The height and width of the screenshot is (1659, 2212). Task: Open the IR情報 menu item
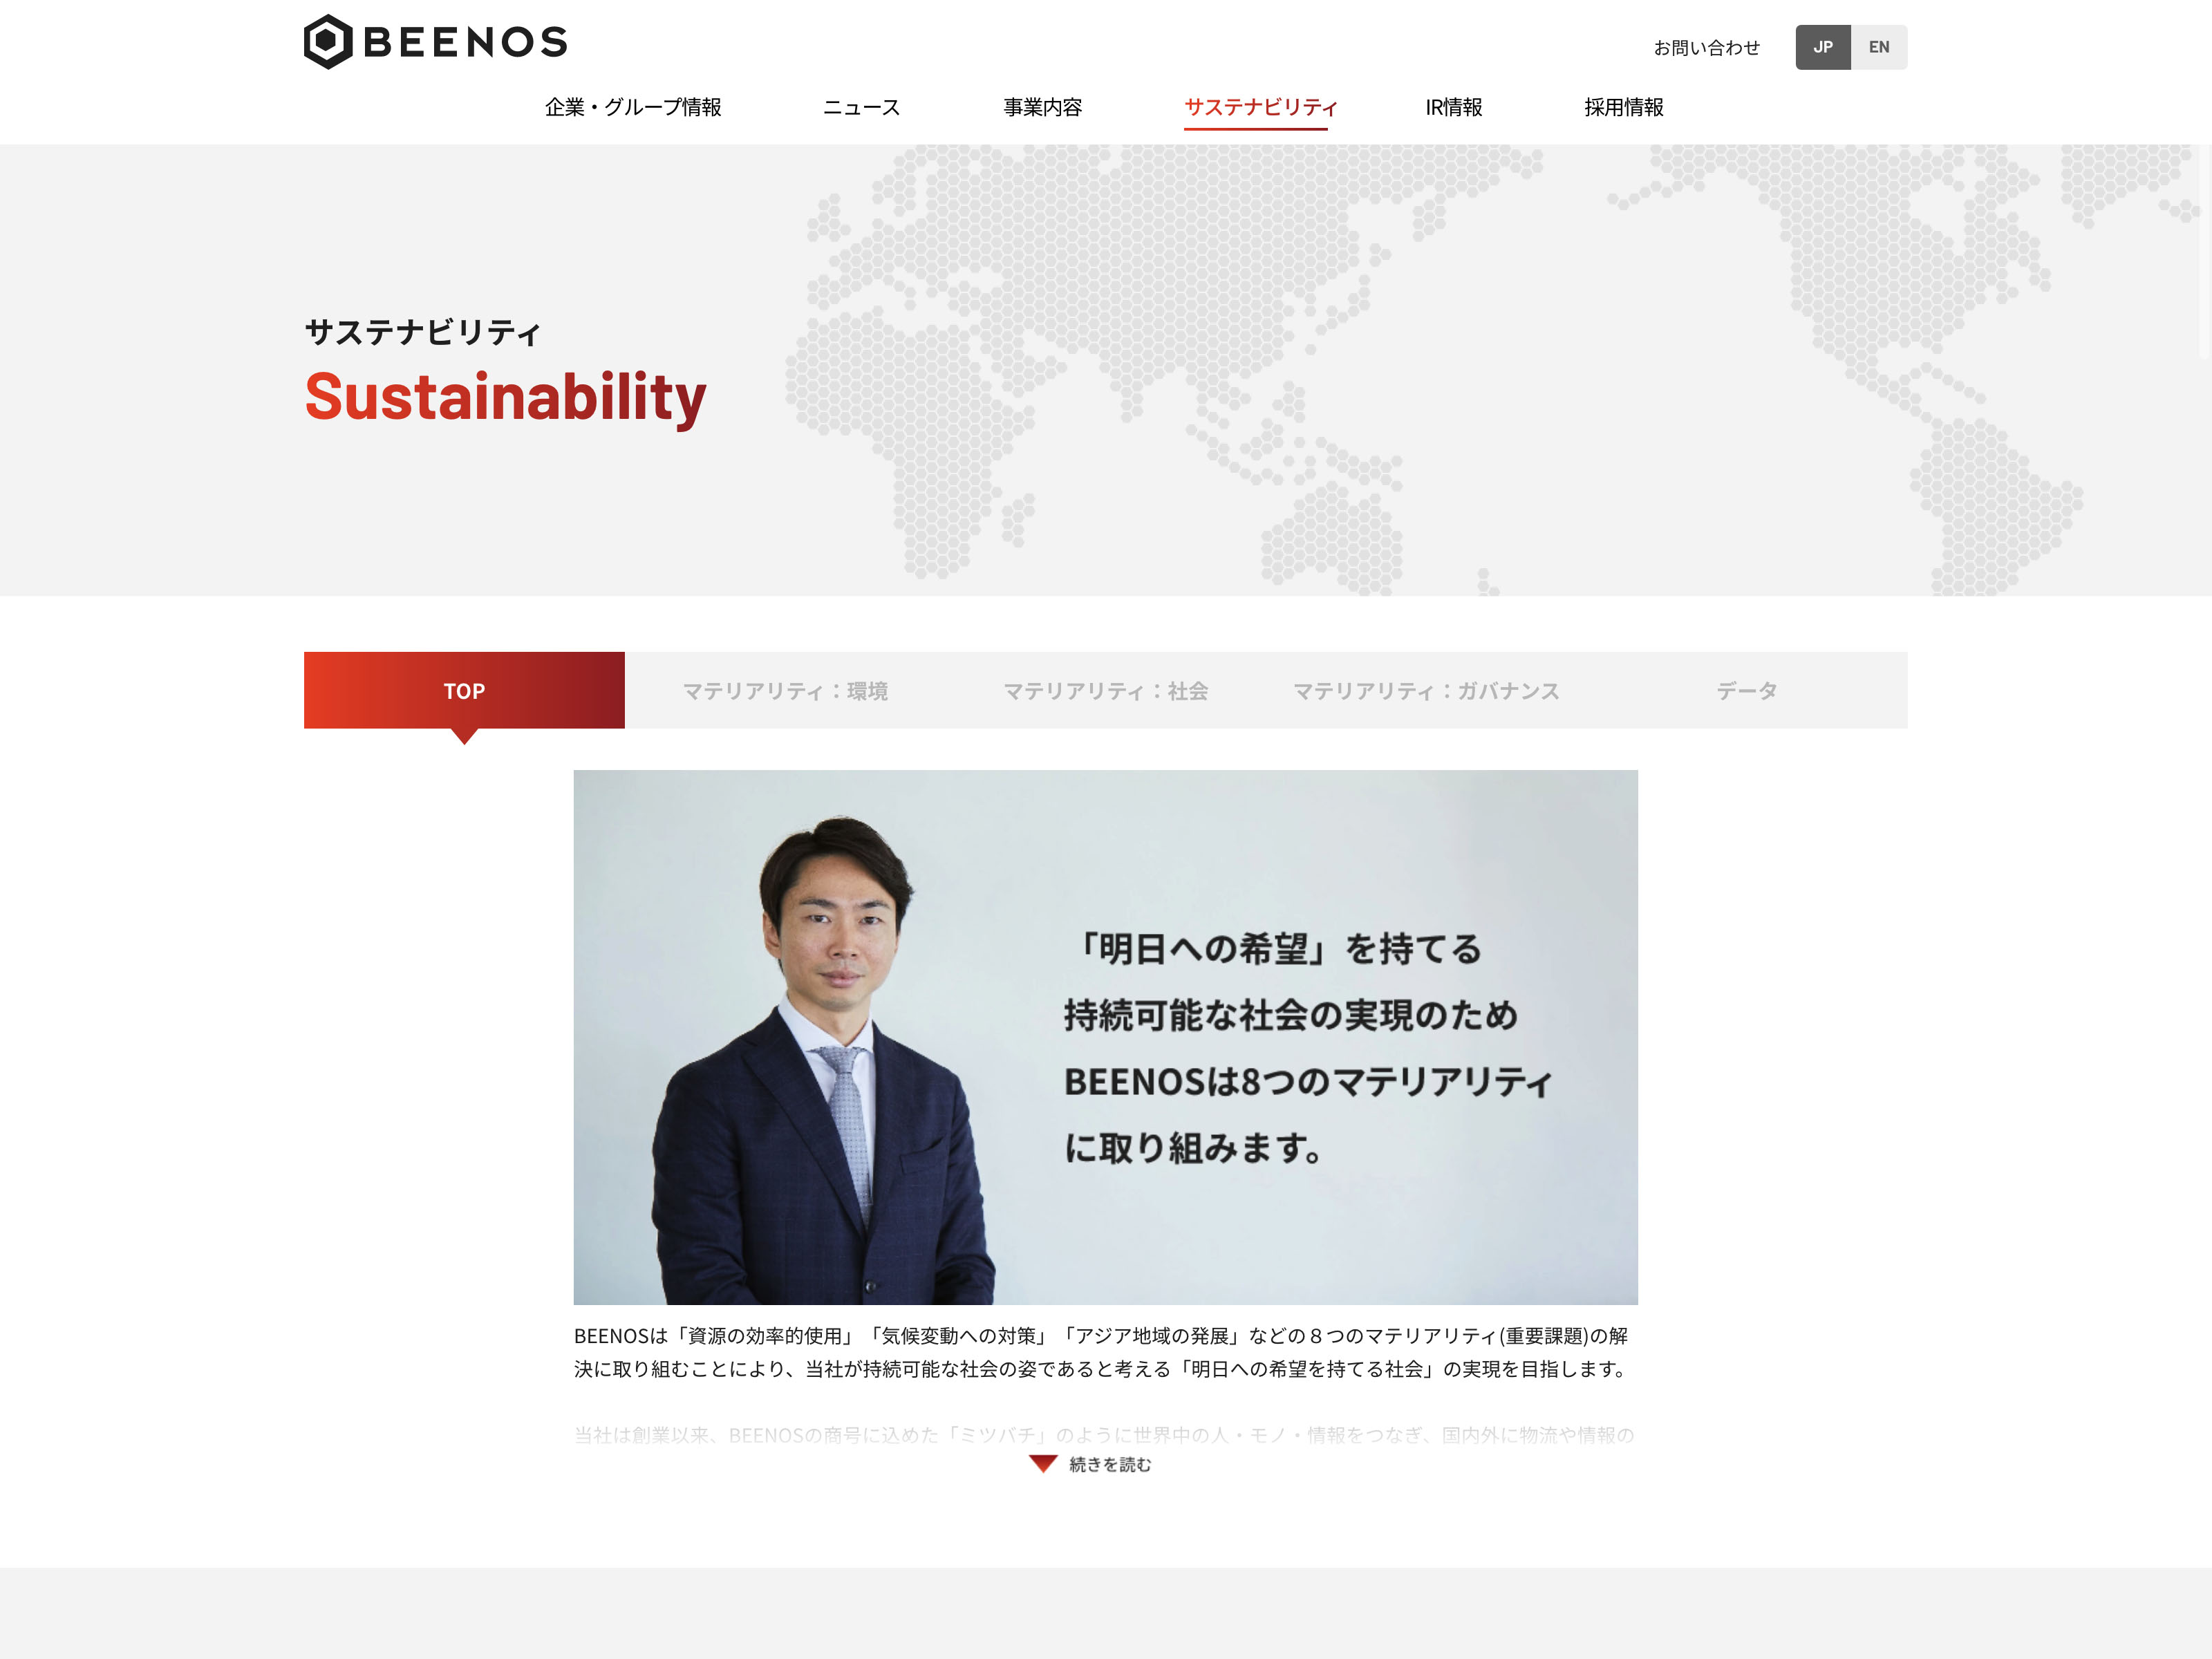click(x=1453, y=107)
